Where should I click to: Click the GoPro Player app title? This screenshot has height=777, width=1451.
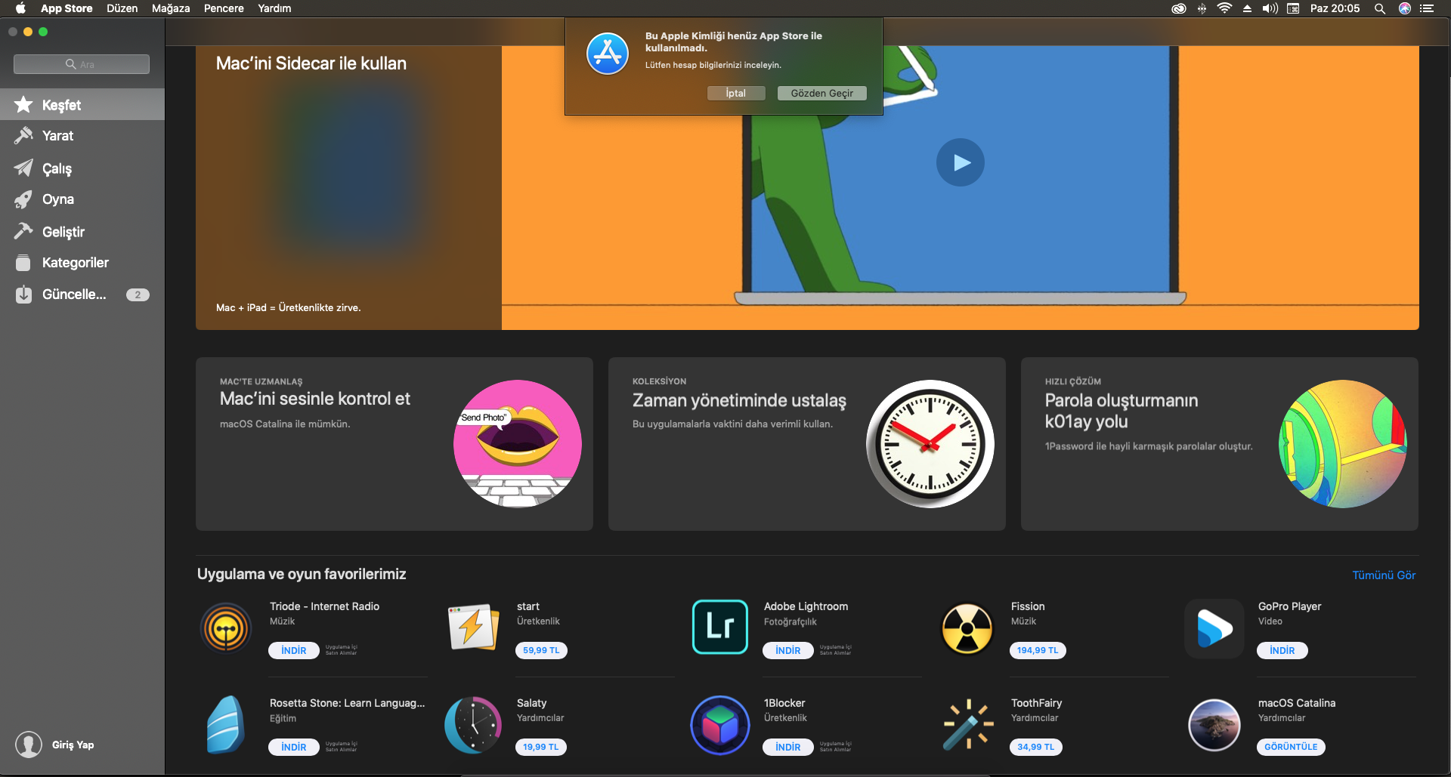coord(1289,606)
